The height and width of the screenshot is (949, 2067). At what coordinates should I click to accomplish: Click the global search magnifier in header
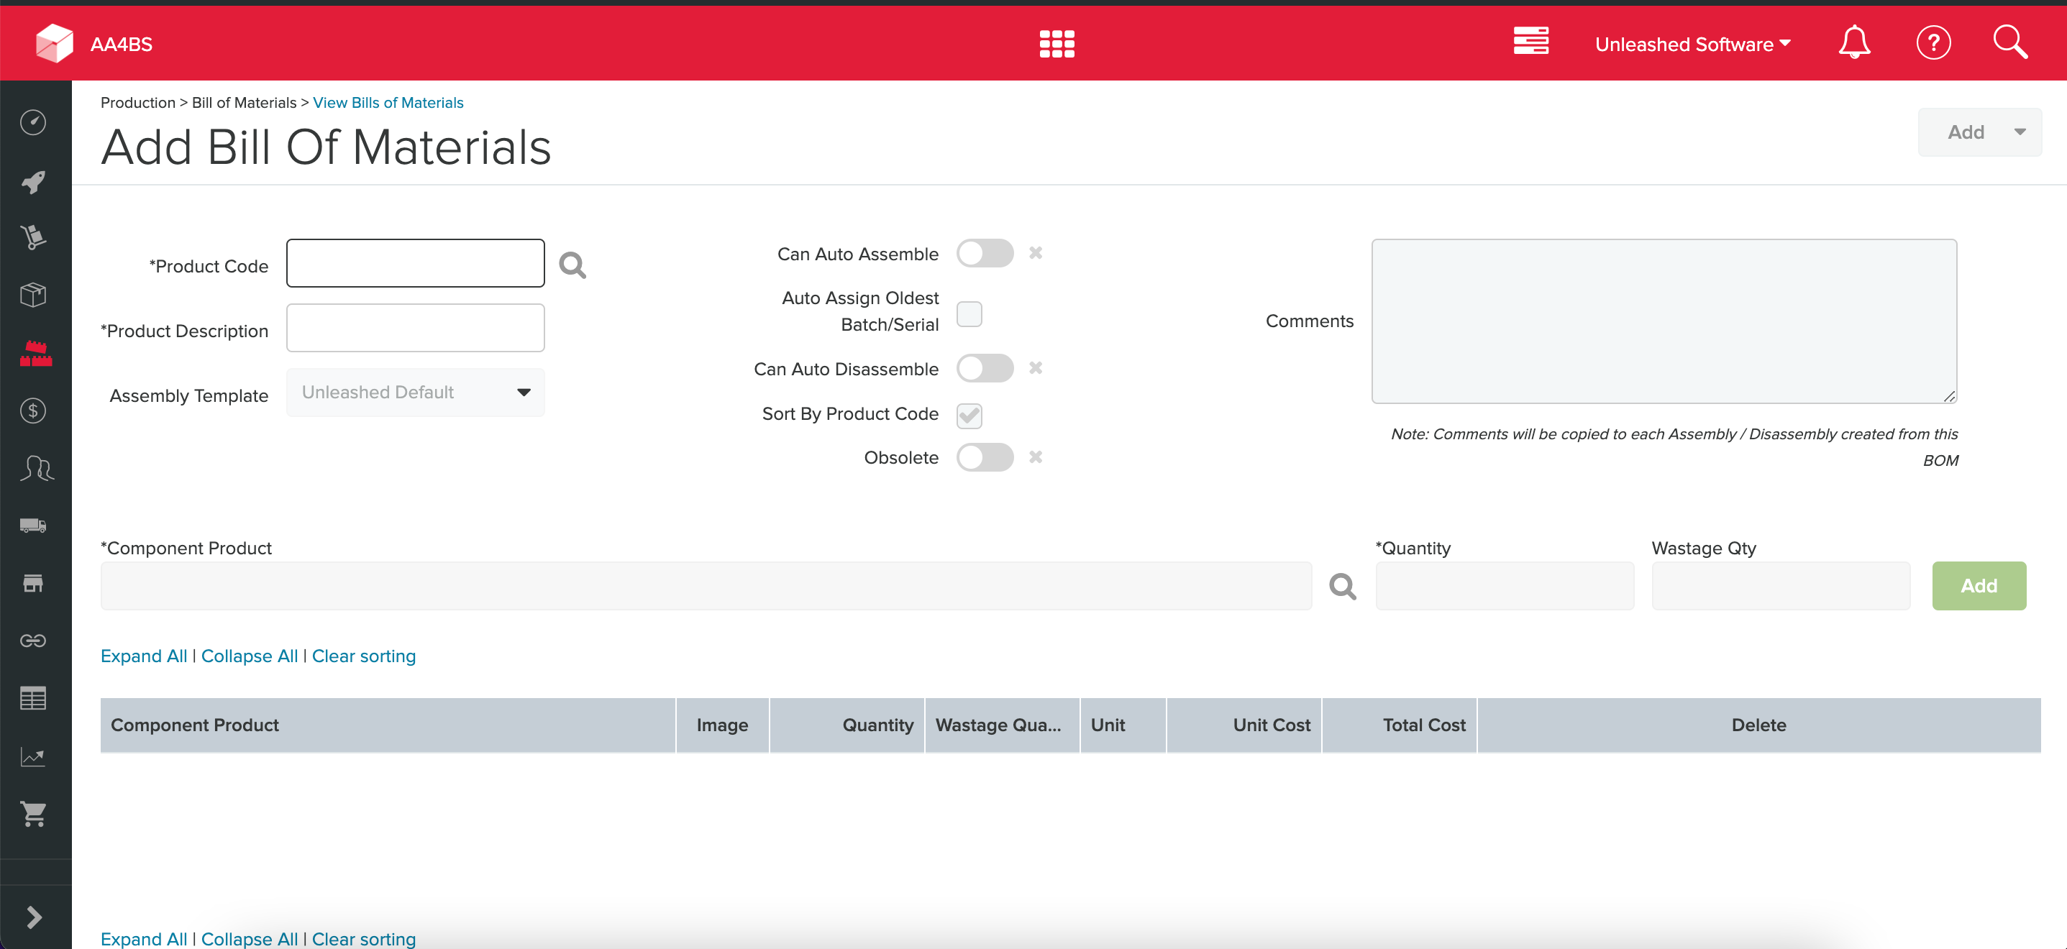click(x=2010, y=42)
